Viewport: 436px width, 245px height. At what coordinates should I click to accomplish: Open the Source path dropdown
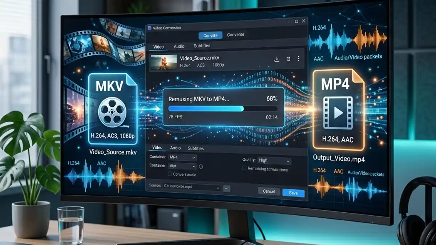coord(192,187)
